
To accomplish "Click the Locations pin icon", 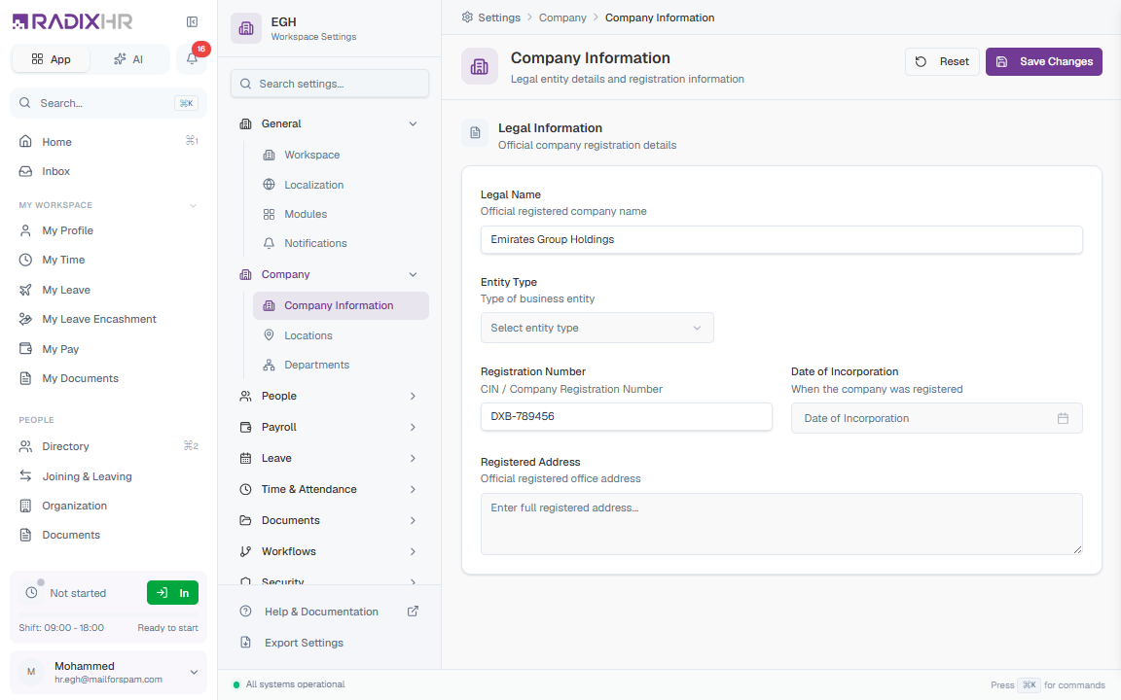I will pos(269,335).
